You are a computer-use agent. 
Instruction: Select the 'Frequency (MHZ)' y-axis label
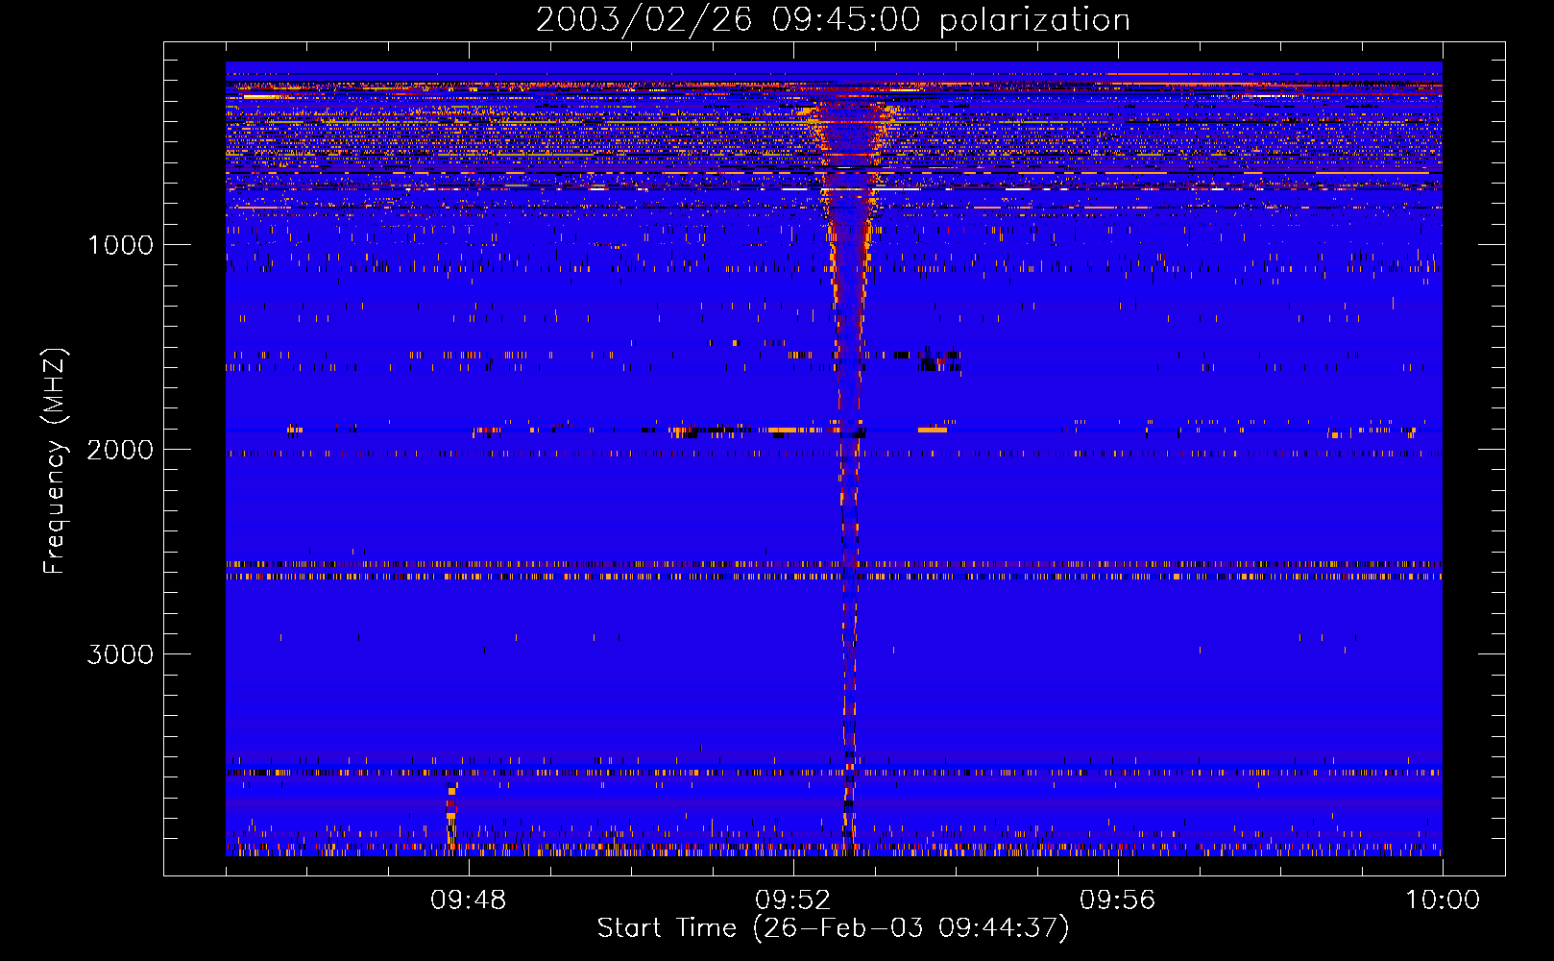point(55,461)
